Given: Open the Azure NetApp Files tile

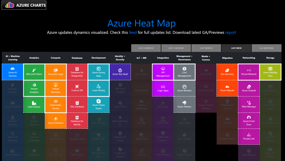Looking at the screenshot, I should 270,72.
